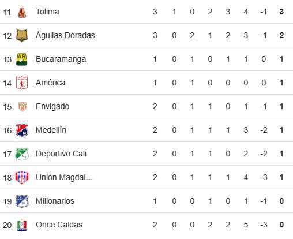Image resolution: width=293 pixels, height=239 pixels.
Task: Click the Águilas Doradas team crest
Action: point(22,36)
